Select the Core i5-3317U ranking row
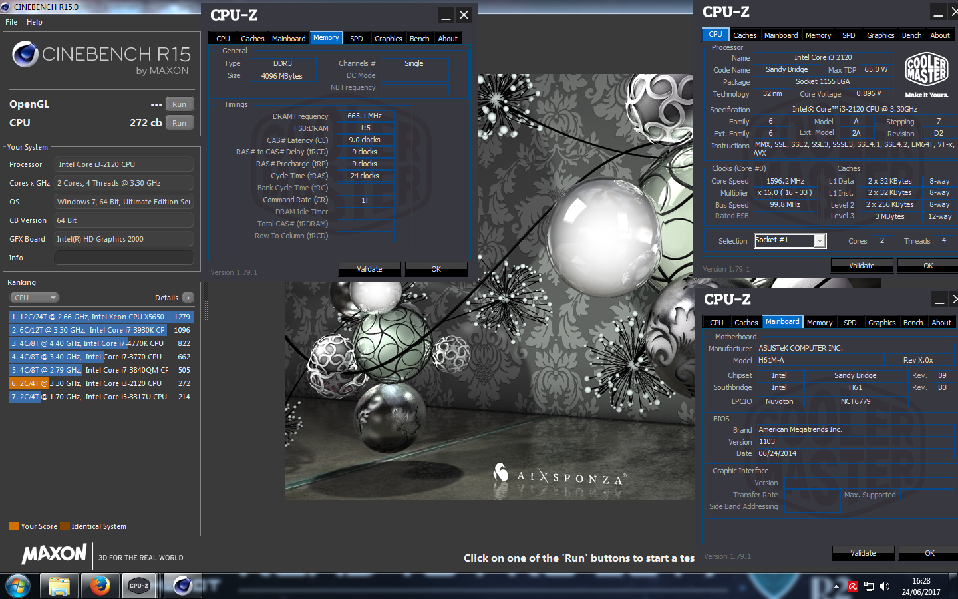The height and width of the screenshot is (599, 958). 101,397
